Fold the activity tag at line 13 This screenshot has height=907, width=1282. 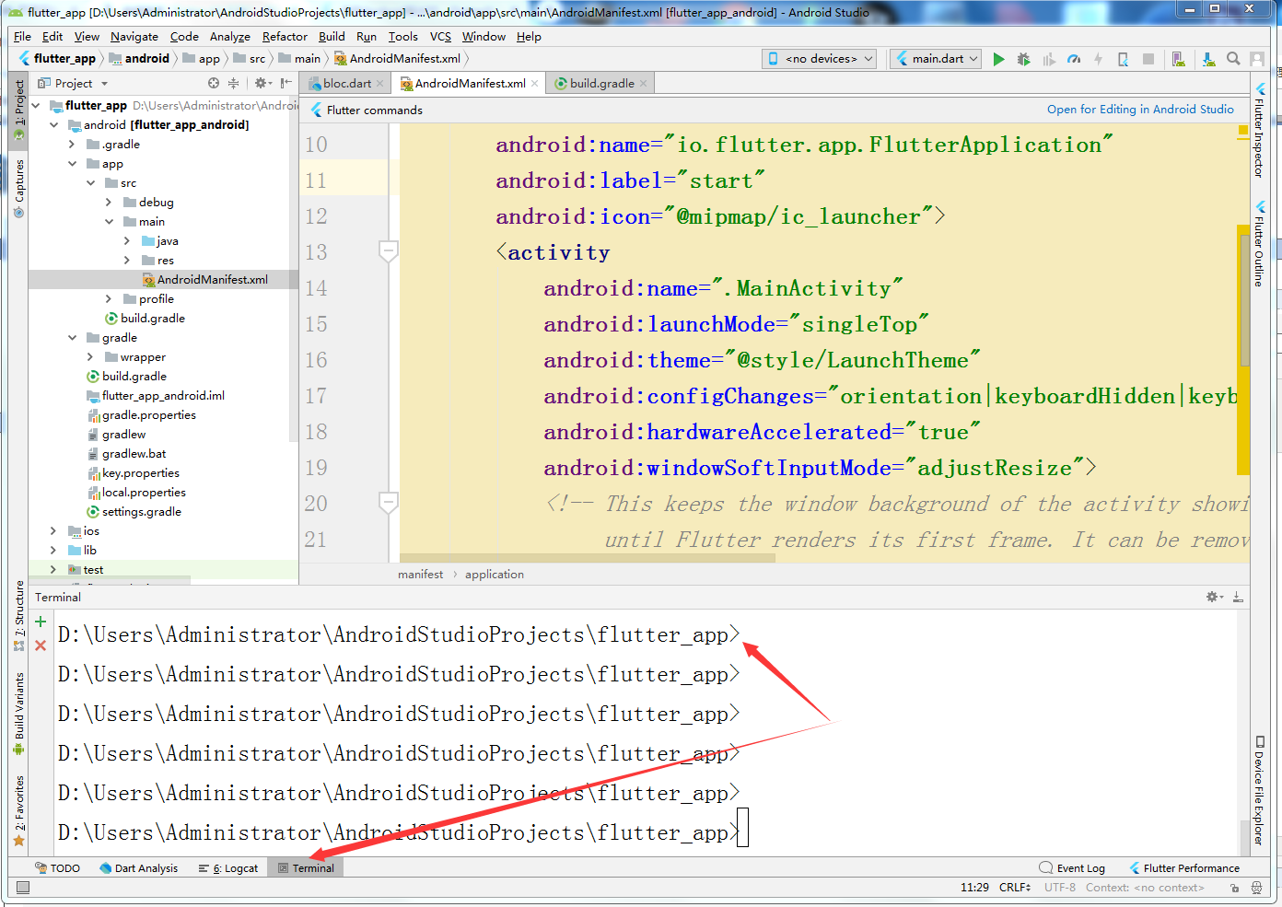[389, 251]
